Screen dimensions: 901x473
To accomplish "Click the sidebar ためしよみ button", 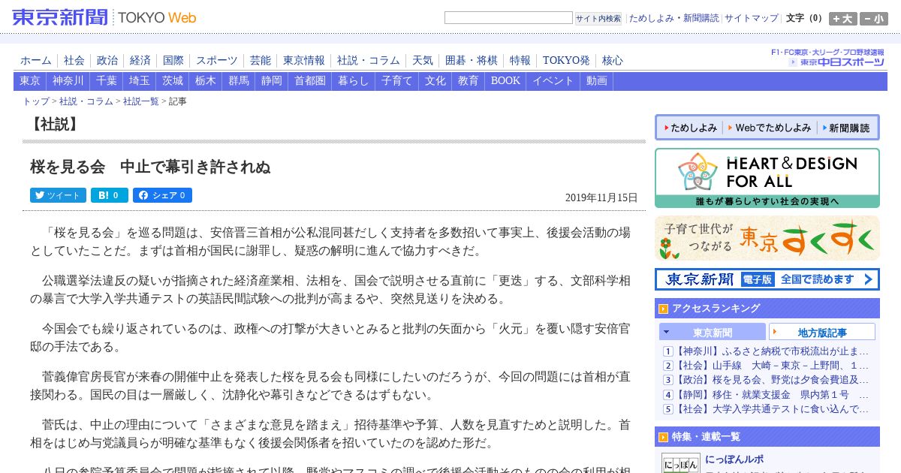I will coord(689,128).
